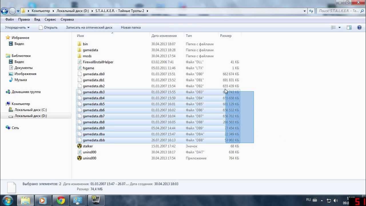Image resolution: width=366 pixels, height=206 pixels.
Task: Select Библиотеки in navigation pane
Action: tap(21, 56)
